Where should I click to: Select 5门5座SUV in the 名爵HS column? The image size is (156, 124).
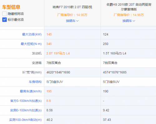click(x=111, y=82)
